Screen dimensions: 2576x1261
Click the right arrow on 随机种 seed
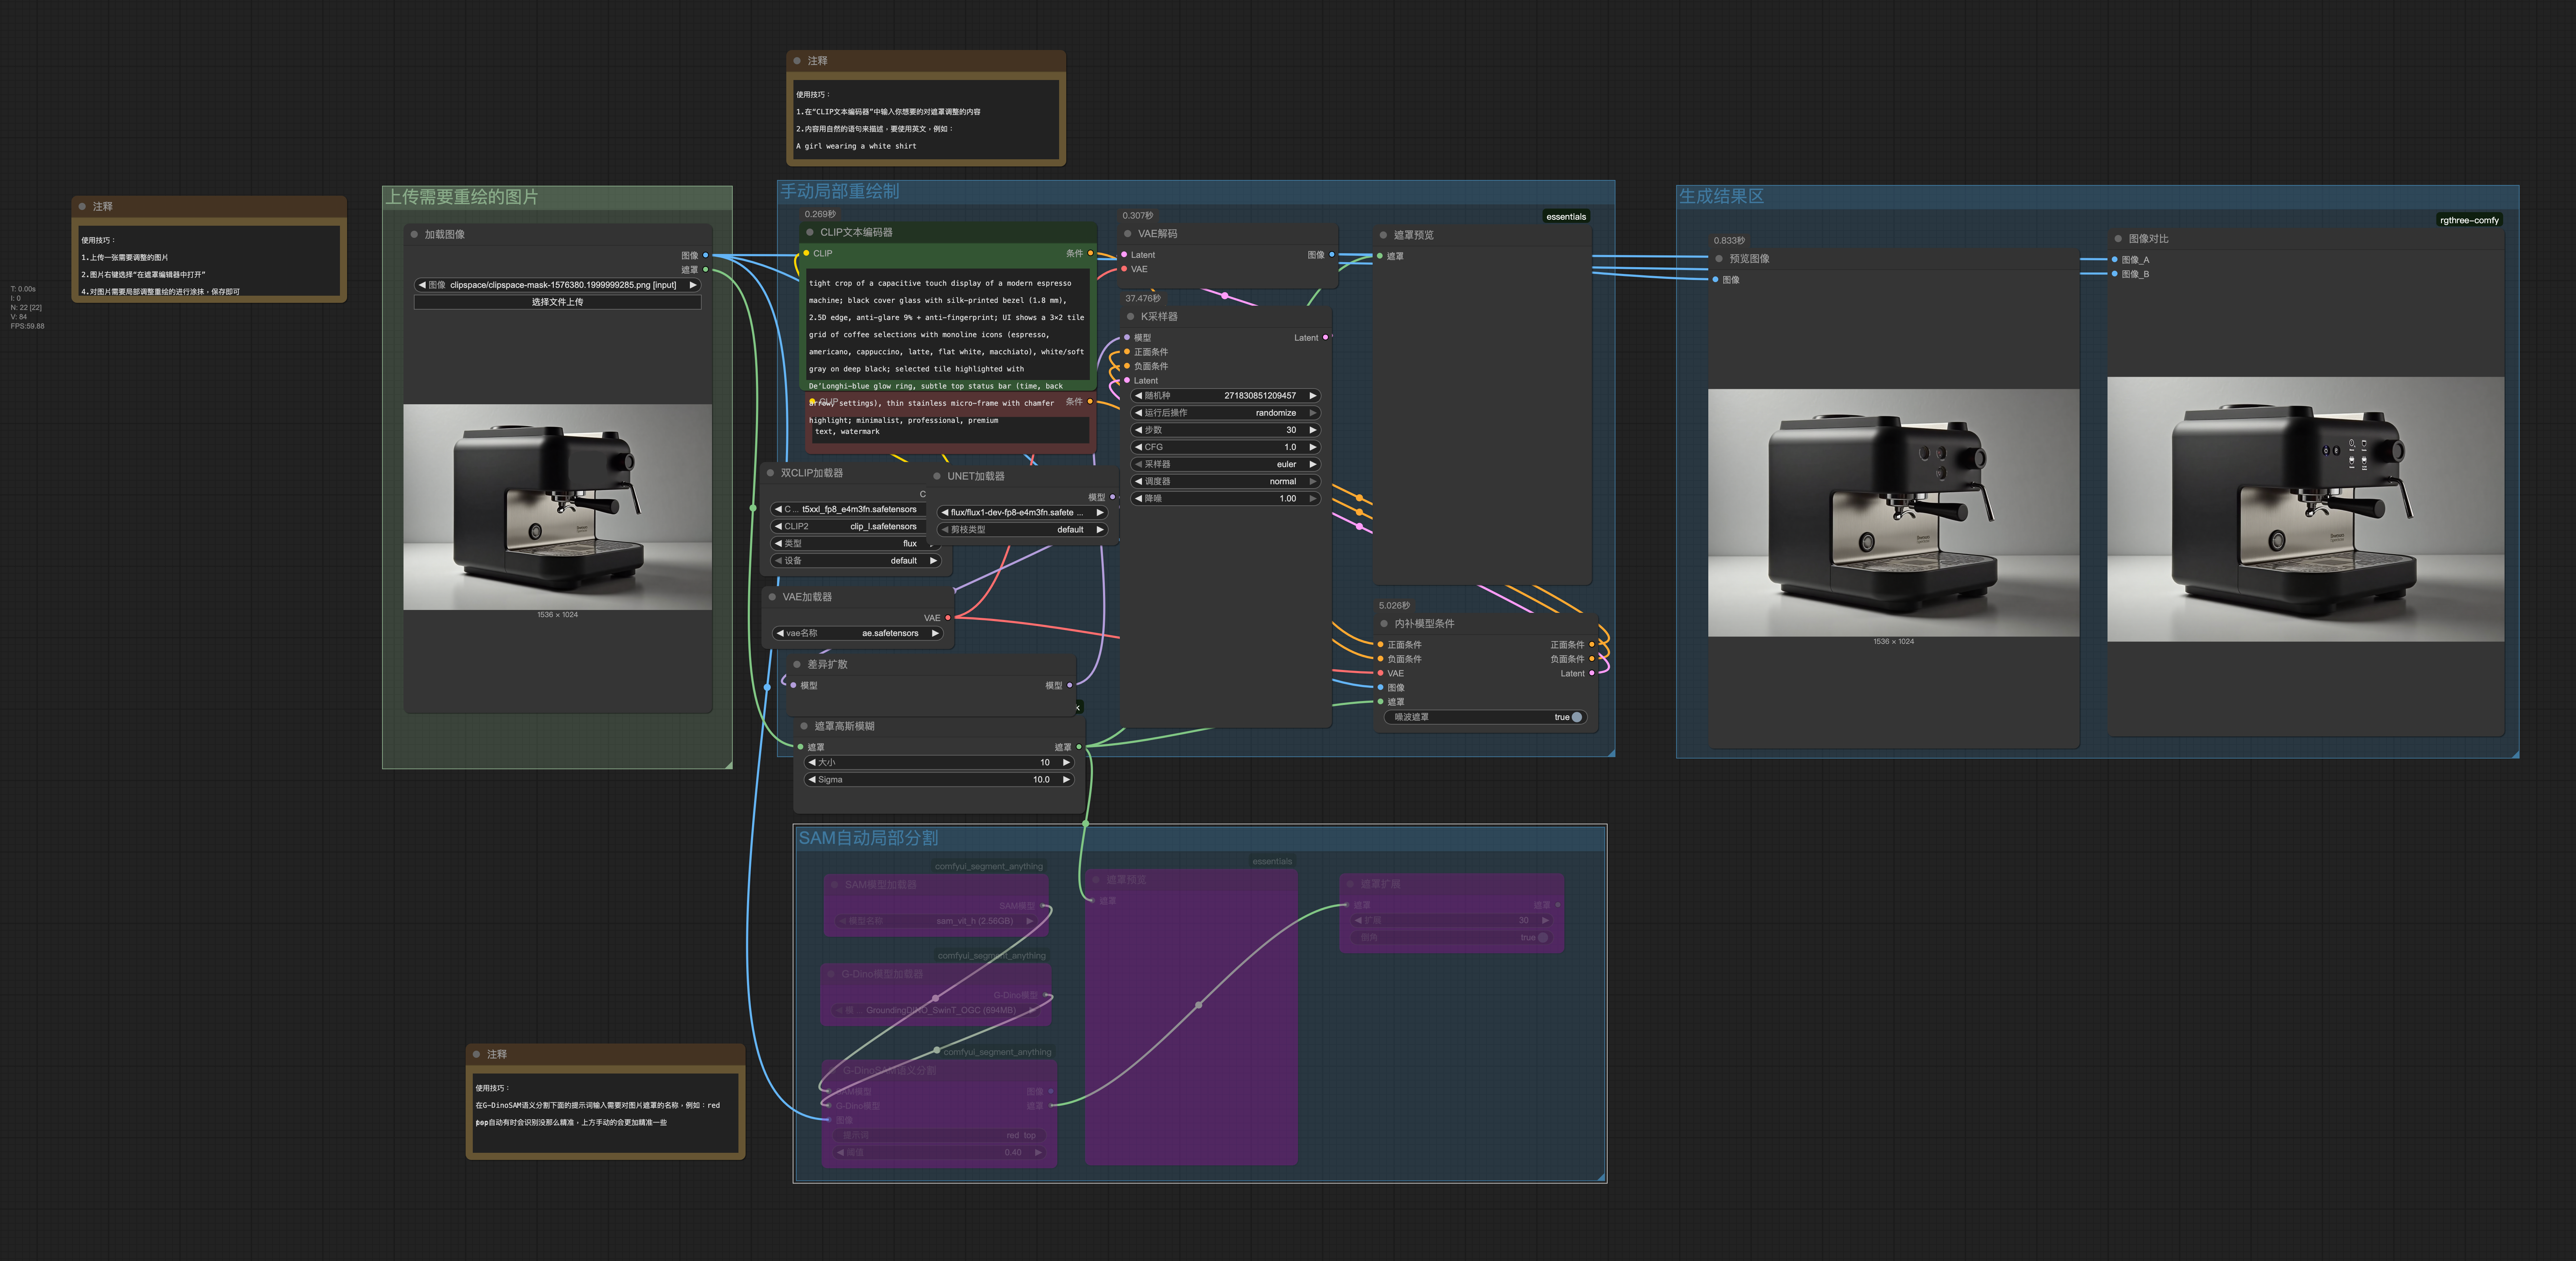click(x=1313, y=396)
